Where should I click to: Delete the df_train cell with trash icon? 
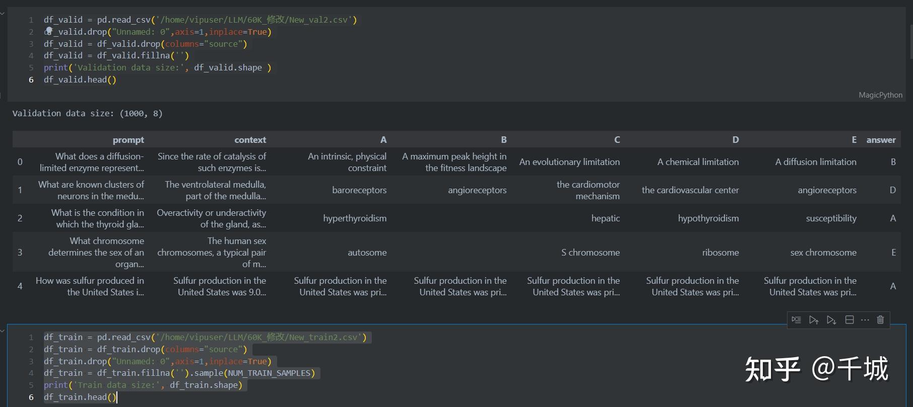pos(880,320)
